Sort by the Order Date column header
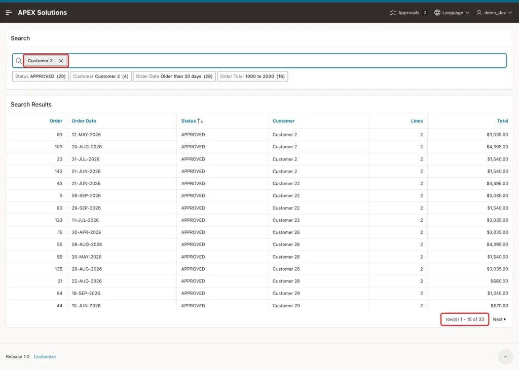The height and width of the screenshot is (370, 519). coord(84,121)
